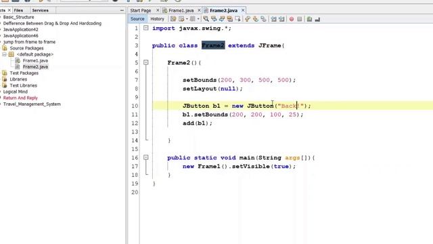Select Defference Between Drag & Drop And Hardcoding project
The height and width of the screenshot is (244, 433).
tap(52, 24)
